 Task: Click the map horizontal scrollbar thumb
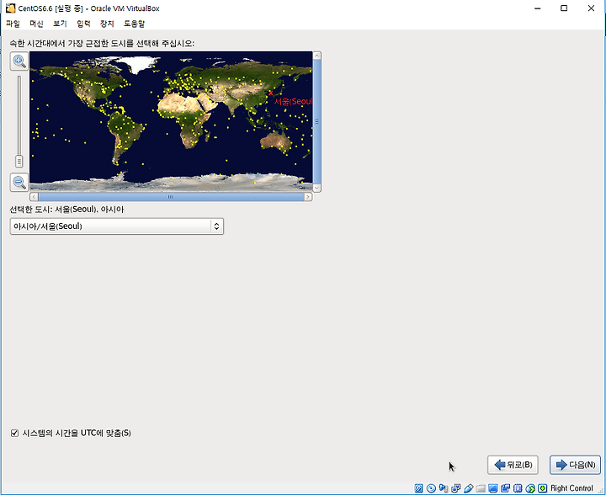(x=171, y=197)
